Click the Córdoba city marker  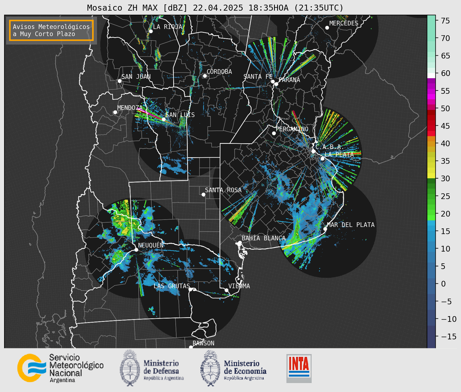(205, 76)
